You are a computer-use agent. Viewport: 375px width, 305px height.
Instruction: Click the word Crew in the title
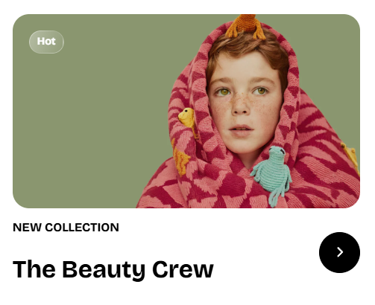183,269
